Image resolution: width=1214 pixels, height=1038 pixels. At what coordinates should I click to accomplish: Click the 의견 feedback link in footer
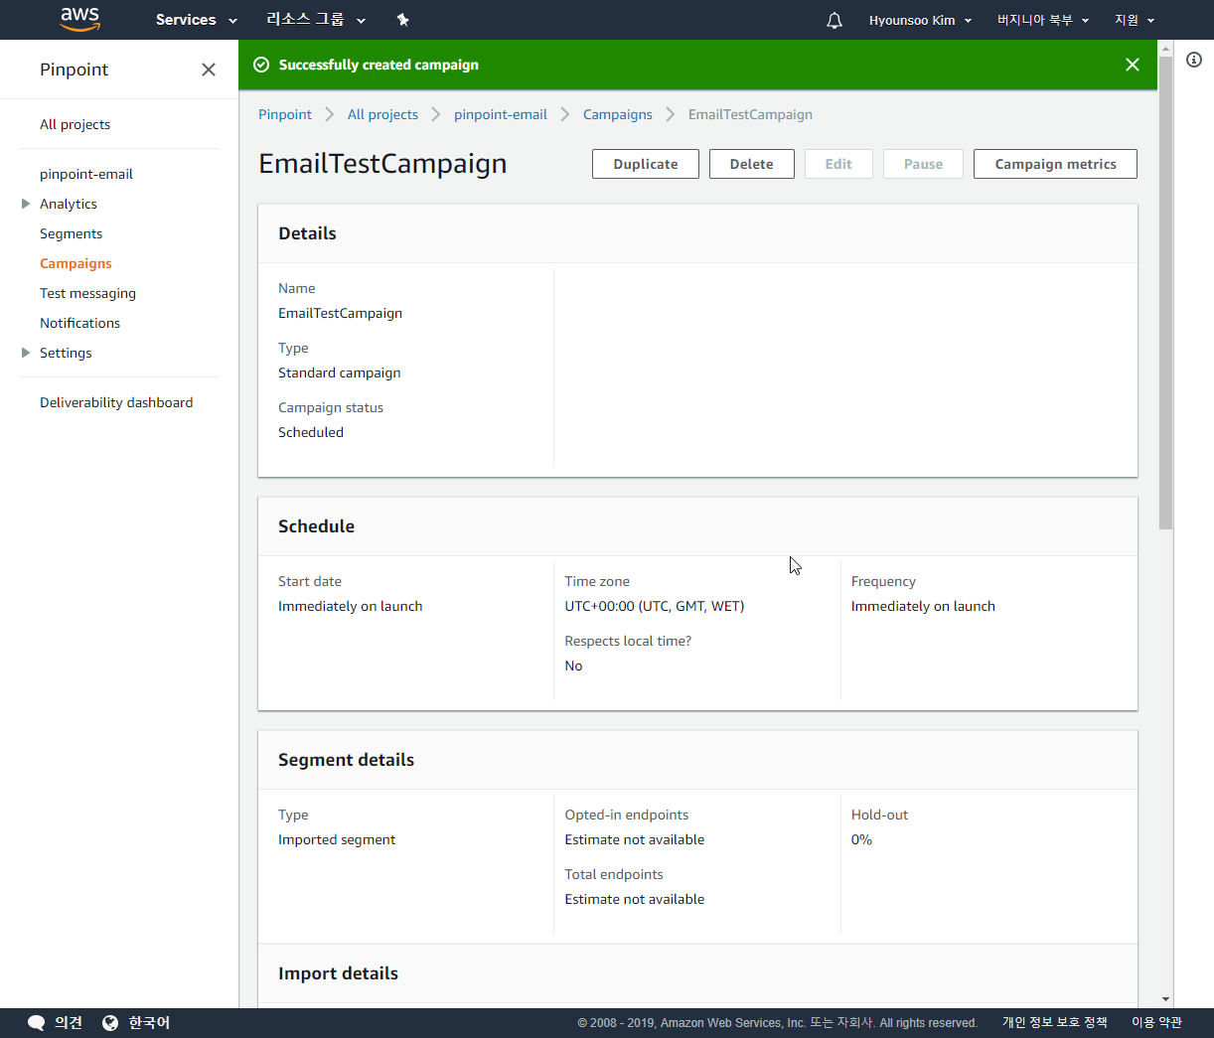[69, 1023]
